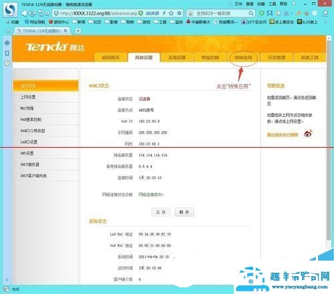Open the 购物 bookmark folder
The image size is (334, 294).
coord(128,22)
